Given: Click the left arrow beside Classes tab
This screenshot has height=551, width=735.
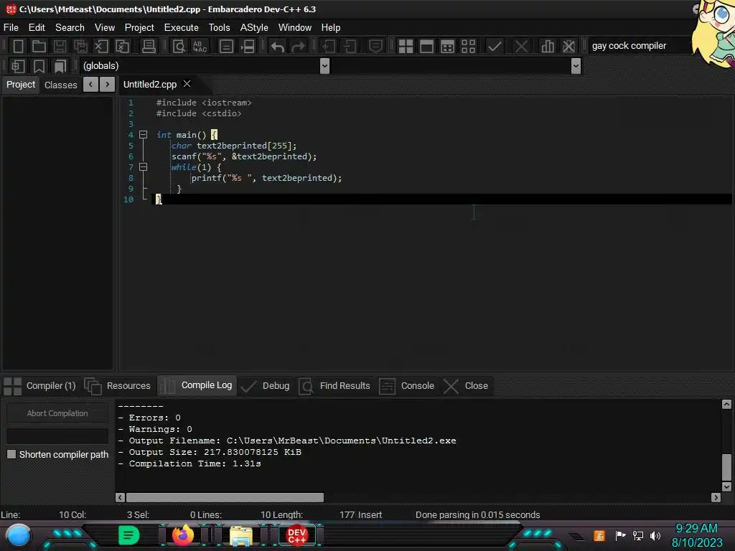Looking at the screenshot, I should click(90, 85).
